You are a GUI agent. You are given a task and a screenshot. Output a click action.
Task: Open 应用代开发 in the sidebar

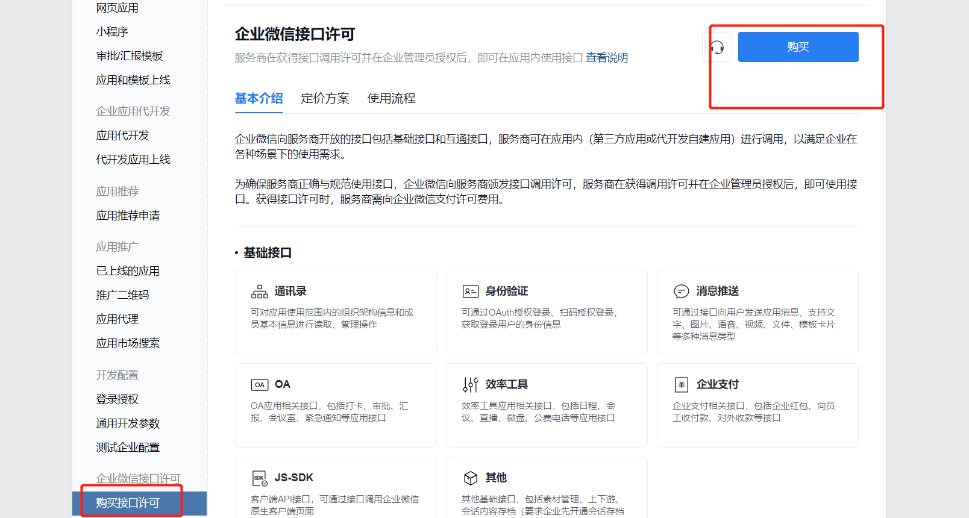click(x=123, y=136)
